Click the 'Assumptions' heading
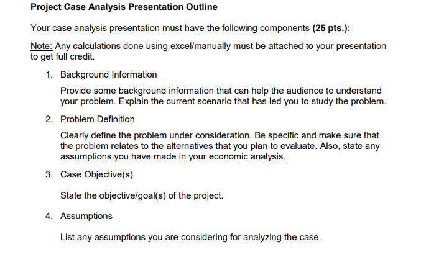The width and height of the screenshot is (444, 265). [86, 216]
